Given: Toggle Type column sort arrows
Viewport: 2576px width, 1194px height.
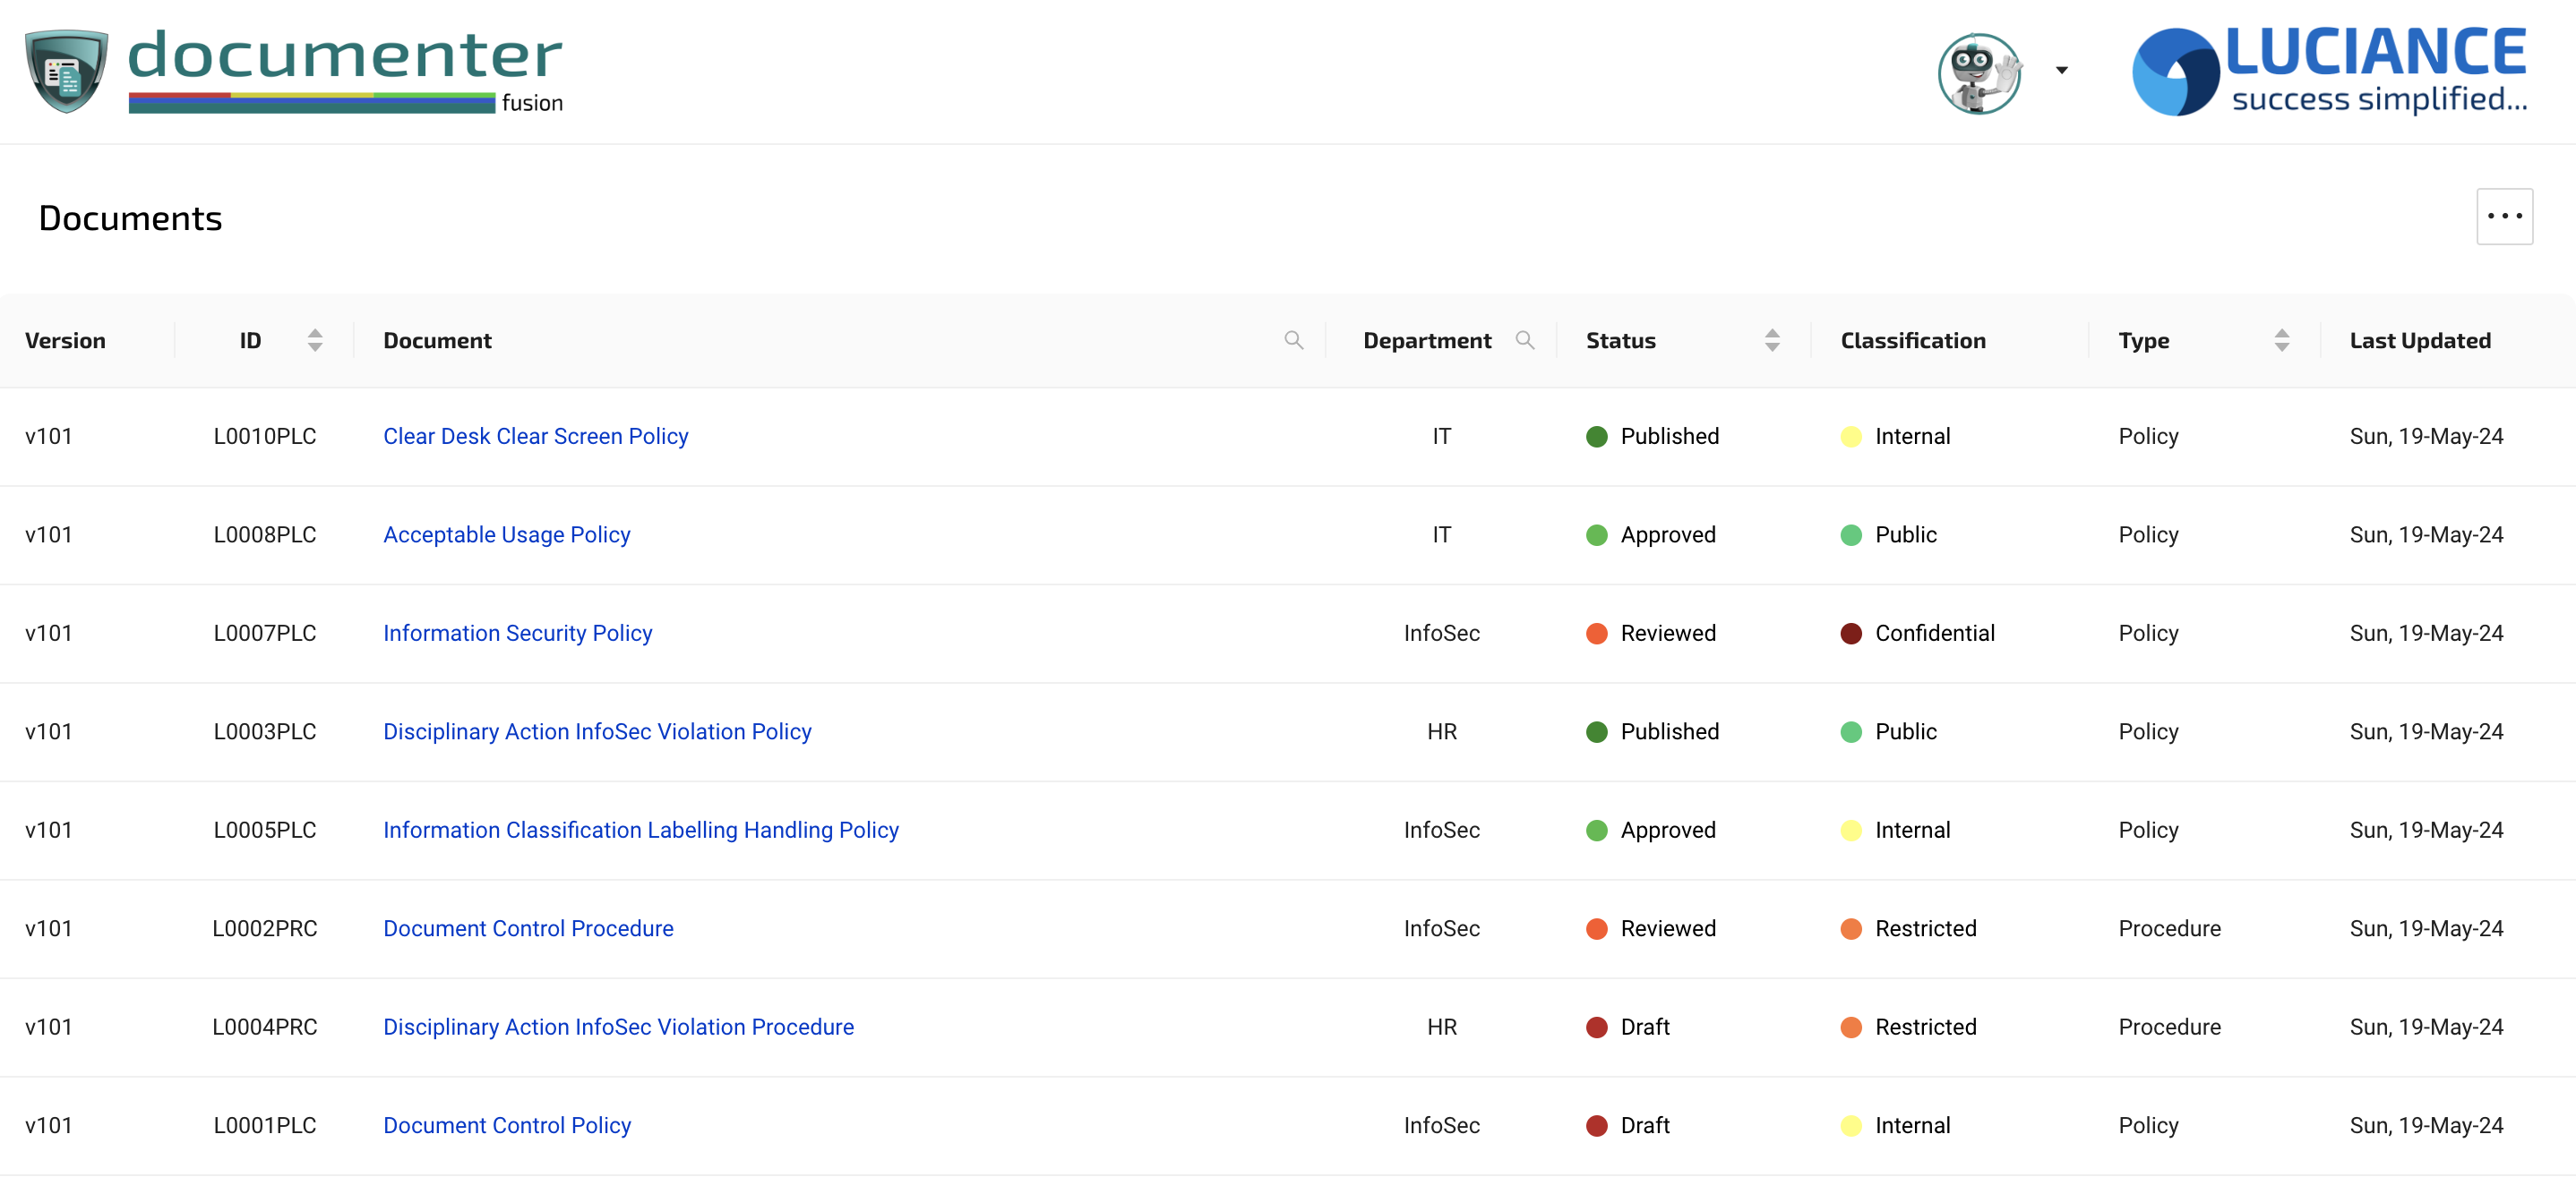Looking at the screenshot, I should pos(2281,341).
